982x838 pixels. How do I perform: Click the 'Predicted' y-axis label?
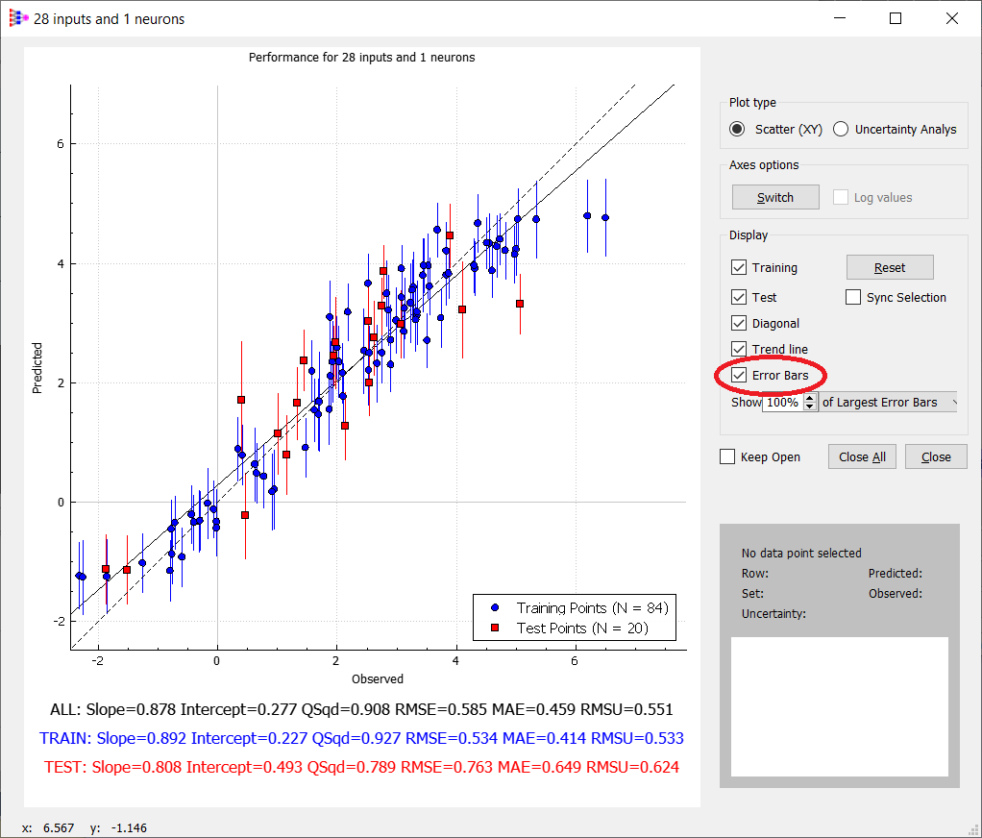coord(37,368)
